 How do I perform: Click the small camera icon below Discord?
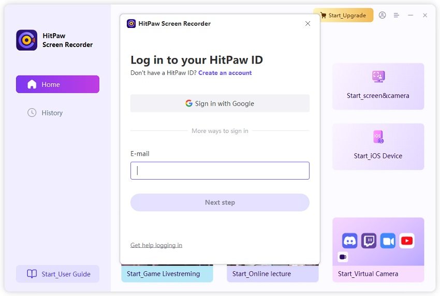(x=343, y=257)
